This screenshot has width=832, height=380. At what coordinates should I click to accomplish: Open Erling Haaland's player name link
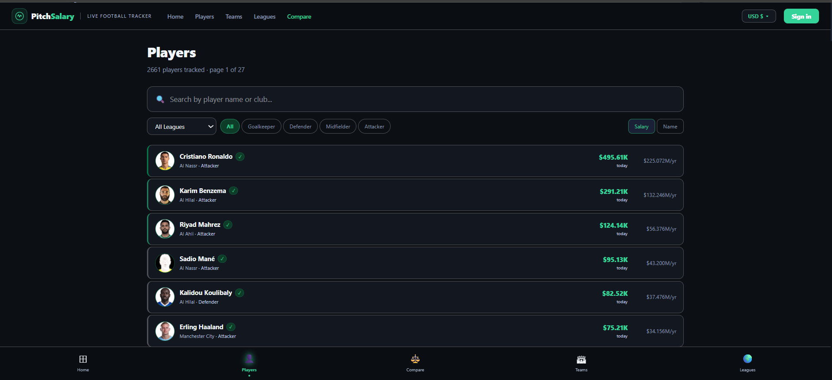click(x=202, y=327)
